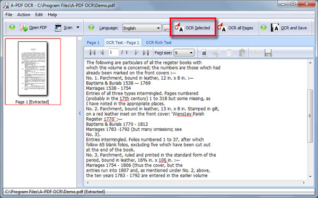
Task: Click the vertical scrollbar's down arrow
Action: (x=310, y=176)
